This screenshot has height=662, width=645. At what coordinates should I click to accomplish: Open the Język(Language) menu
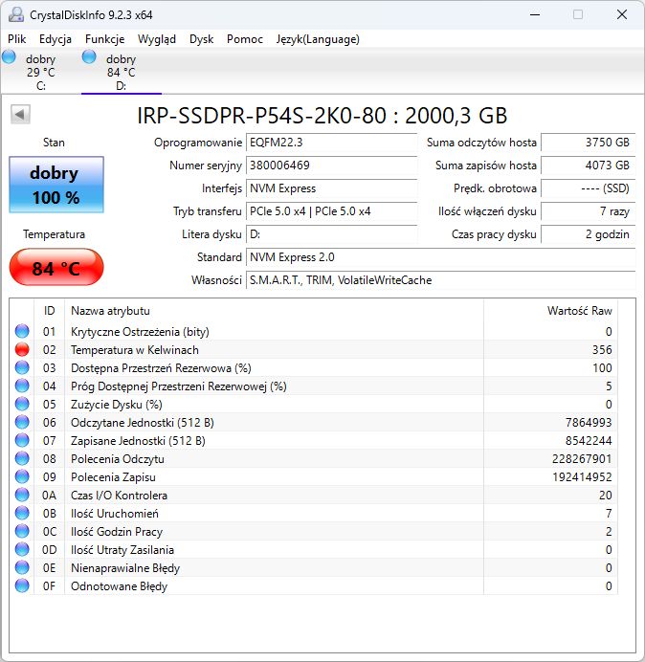[318, 39]
